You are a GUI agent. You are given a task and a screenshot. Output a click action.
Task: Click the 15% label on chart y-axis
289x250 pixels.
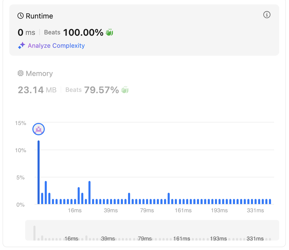(x=21, y=123)
